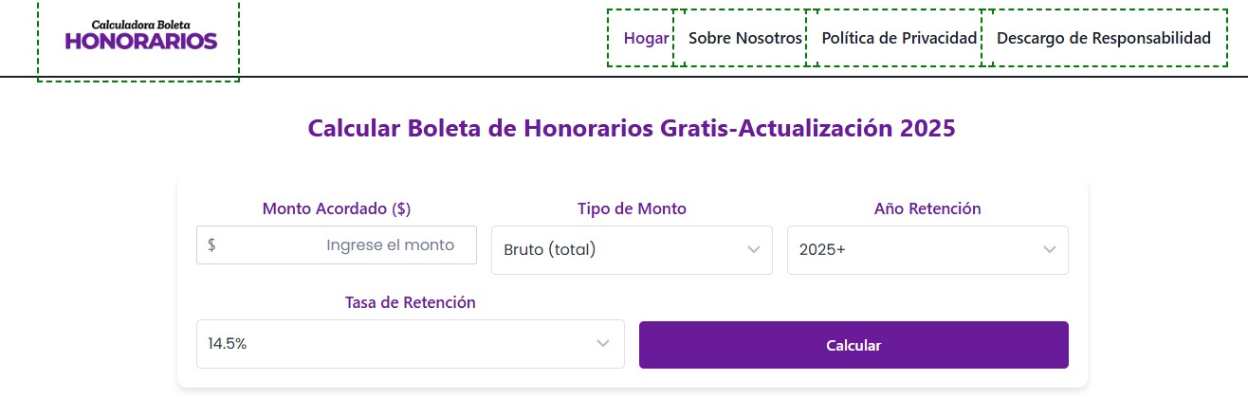Screen dimensions: 1248x398
Task: Expand the 14.5% retention rate dropdown
Action: pyautogui.click(x=411, y=344)
